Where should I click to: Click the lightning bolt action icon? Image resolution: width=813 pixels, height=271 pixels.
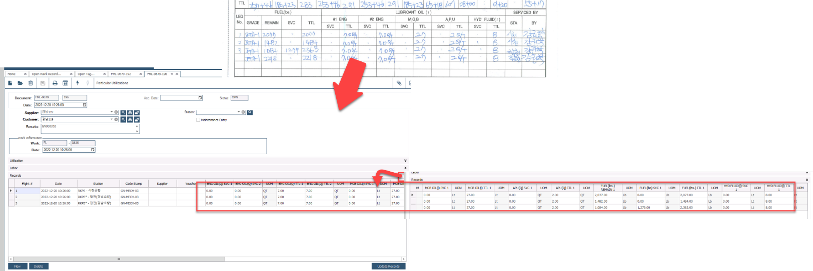78,83
